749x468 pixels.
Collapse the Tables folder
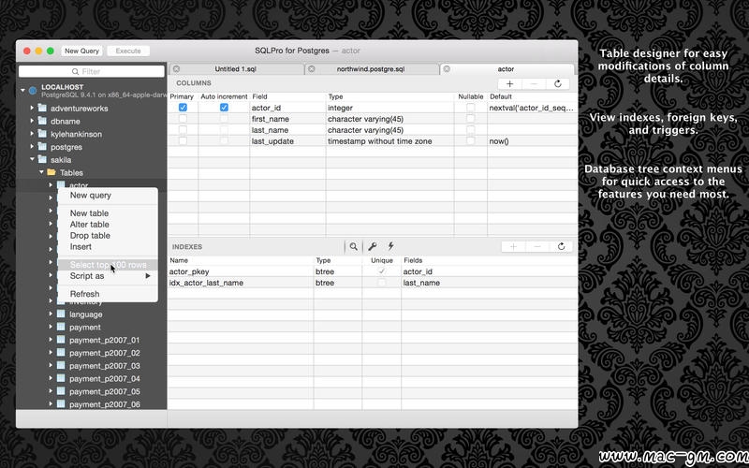41,172
